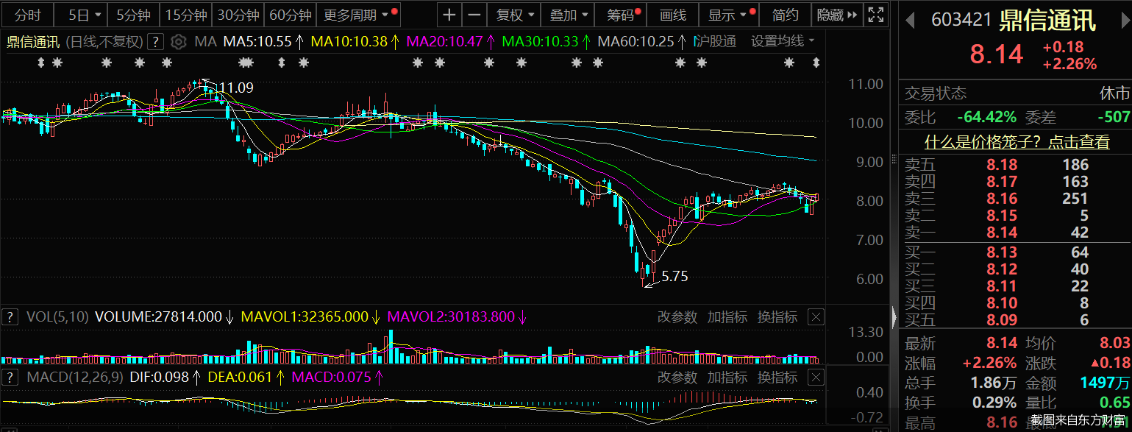Click 加指标 in the VOL panel
1132x432 pixels.
tap(727, 317)
